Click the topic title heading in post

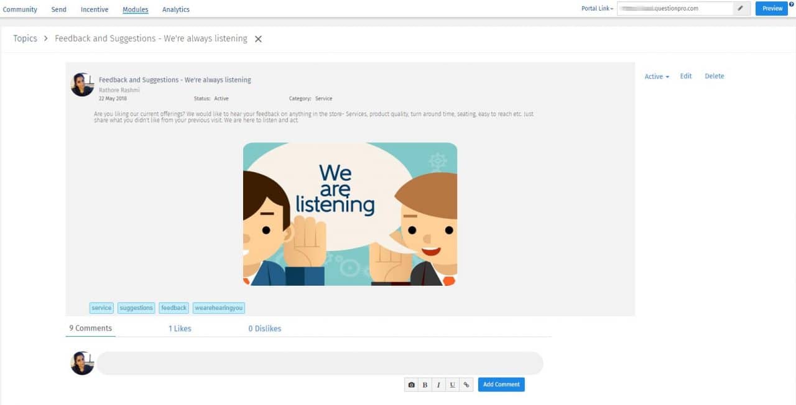(x=175, y=80)
